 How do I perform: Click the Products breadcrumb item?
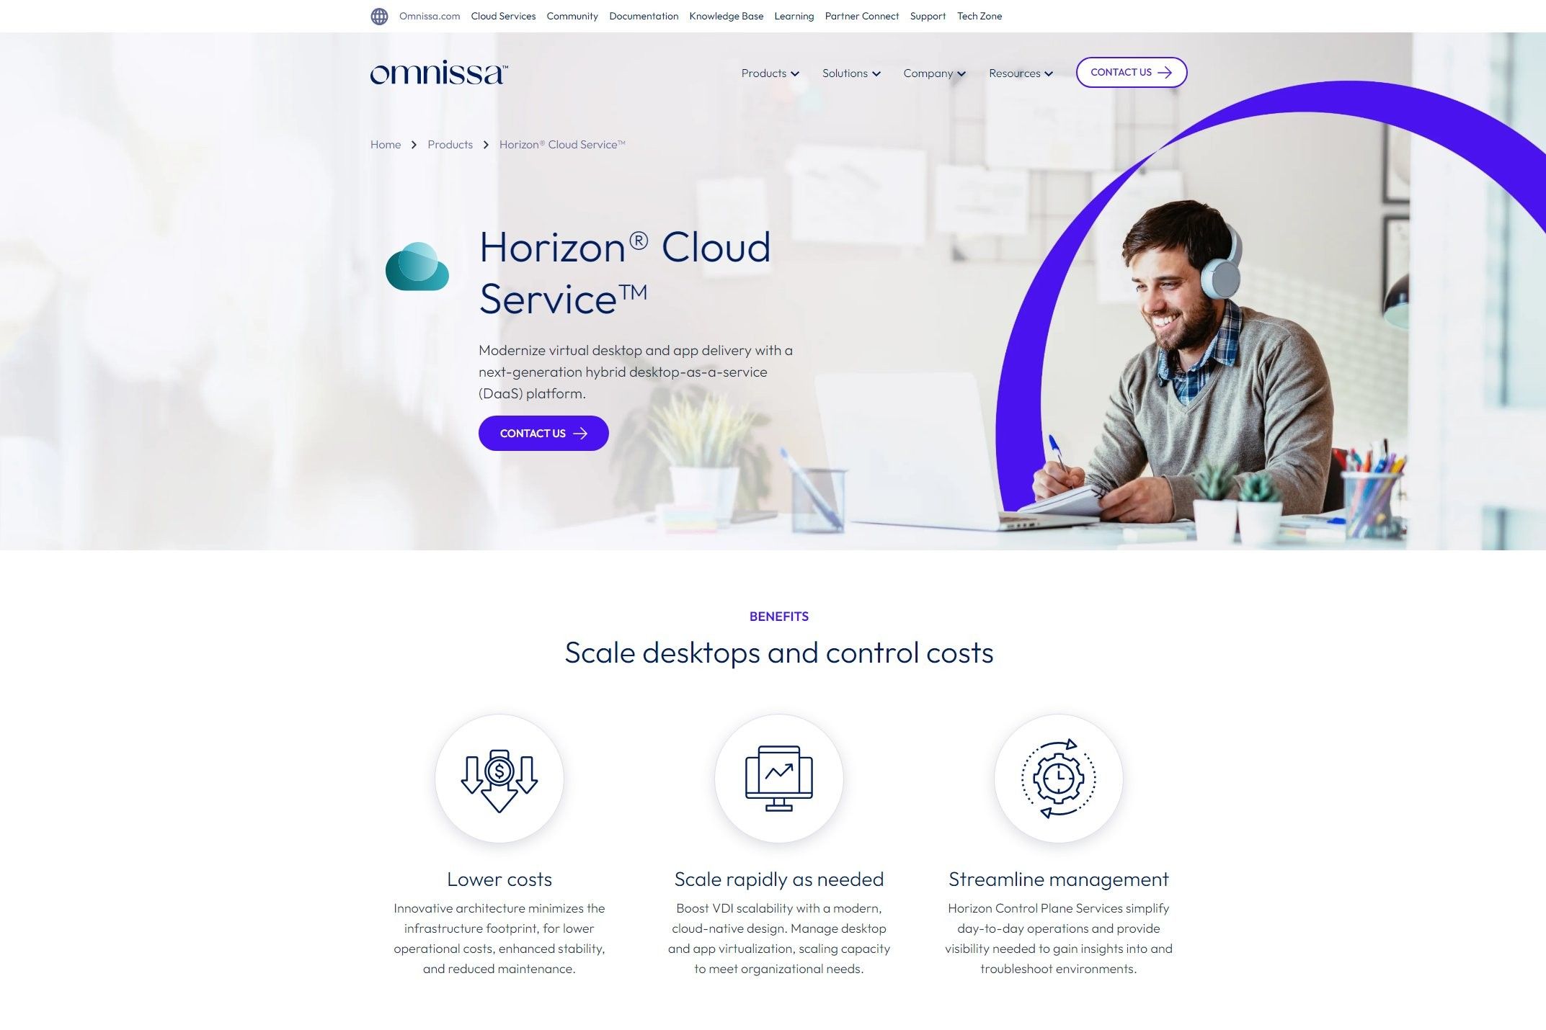click(x=450, y=143)
